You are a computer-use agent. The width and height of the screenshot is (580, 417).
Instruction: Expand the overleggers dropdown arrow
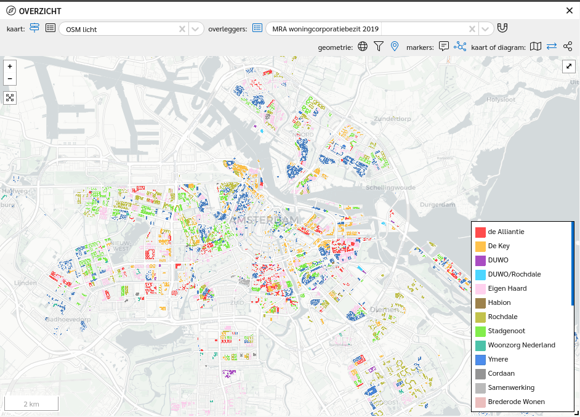pyautogui.click(x=486, y=29)
